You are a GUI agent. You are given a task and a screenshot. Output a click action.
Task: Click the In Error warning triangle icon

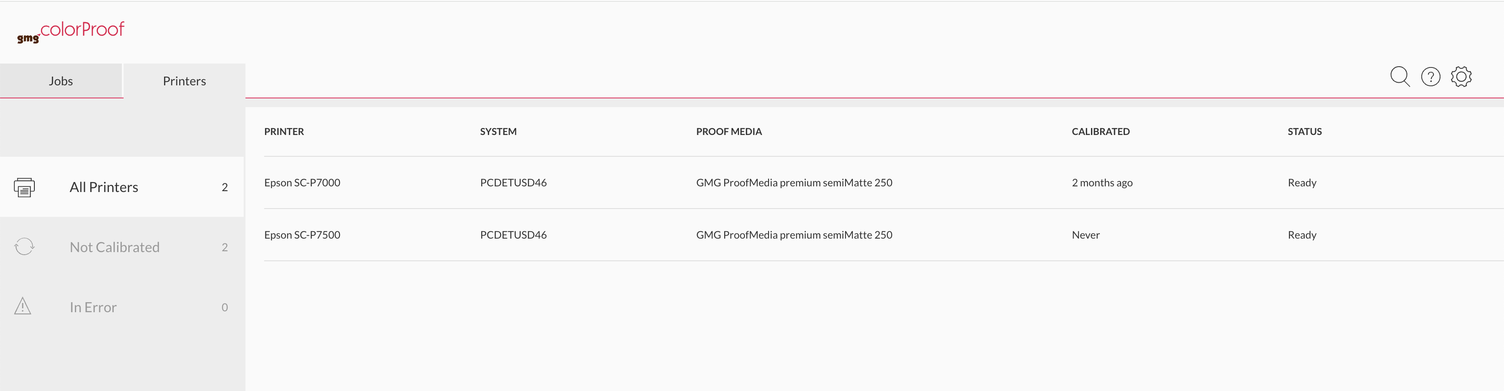click(x=22, y=306)
